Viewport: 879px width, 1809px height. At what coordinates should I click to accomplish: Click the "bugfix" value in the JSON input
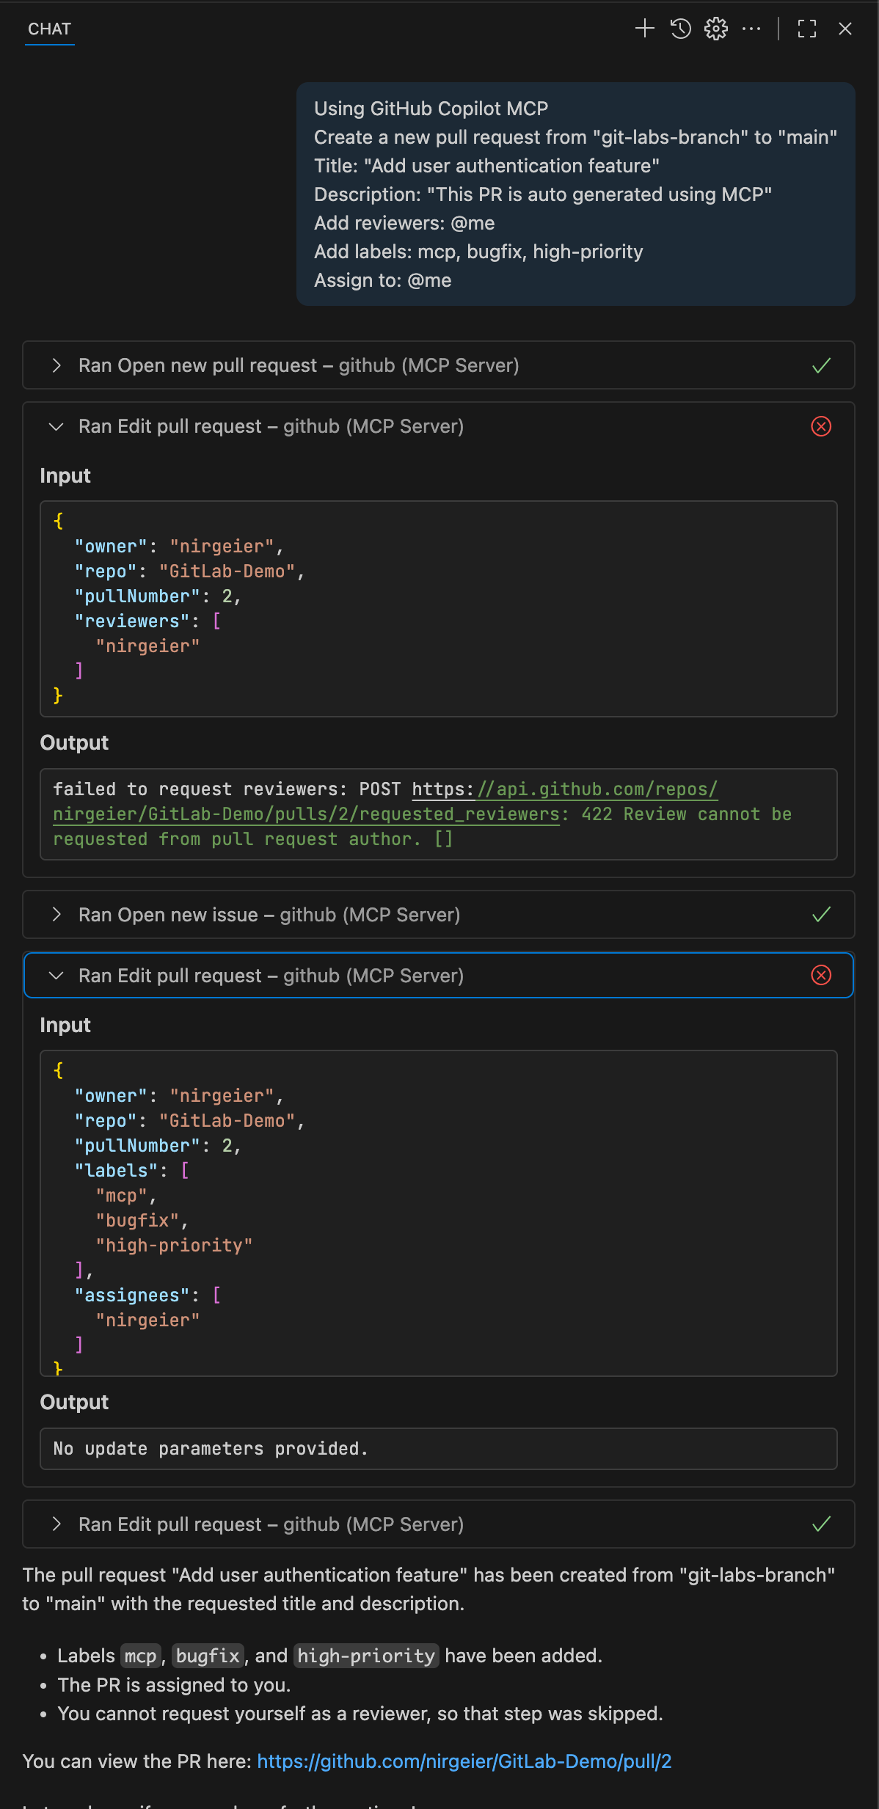pos(138,1221)
